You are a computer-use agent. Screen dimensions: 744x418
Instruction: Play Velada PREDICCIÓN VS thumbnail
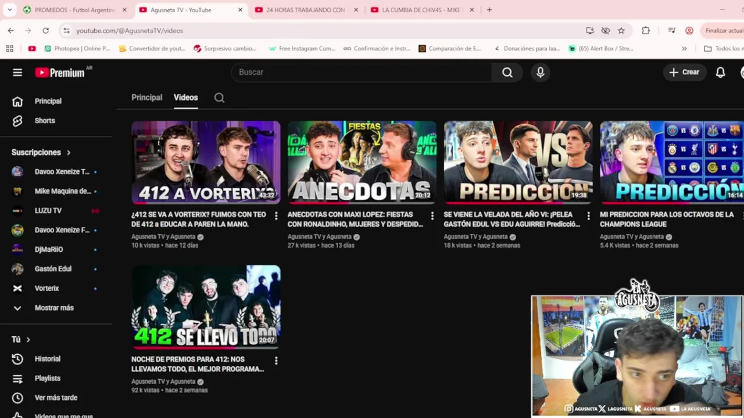pyautogui.click(x=518, y=163)
